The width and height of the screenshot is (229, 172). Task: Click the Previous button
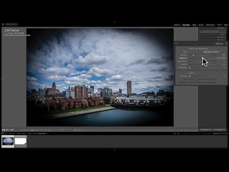(x=206, y=130)
